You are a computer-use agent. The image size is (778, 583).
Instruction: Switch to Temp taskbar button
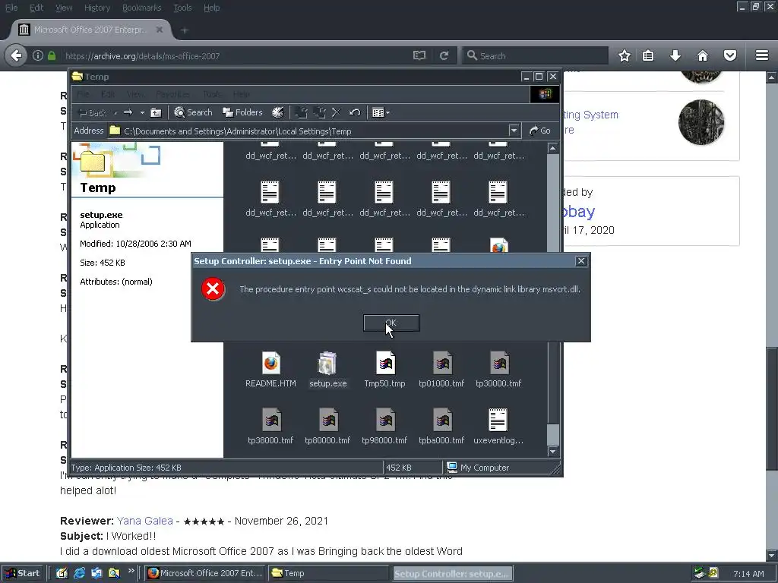328,573
